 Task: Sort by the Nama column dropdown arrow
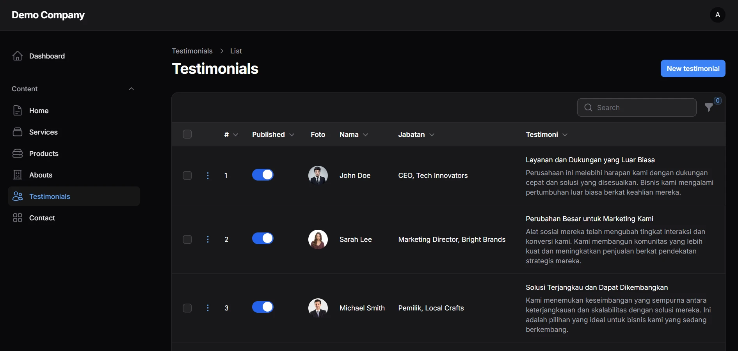click(366, 135)
